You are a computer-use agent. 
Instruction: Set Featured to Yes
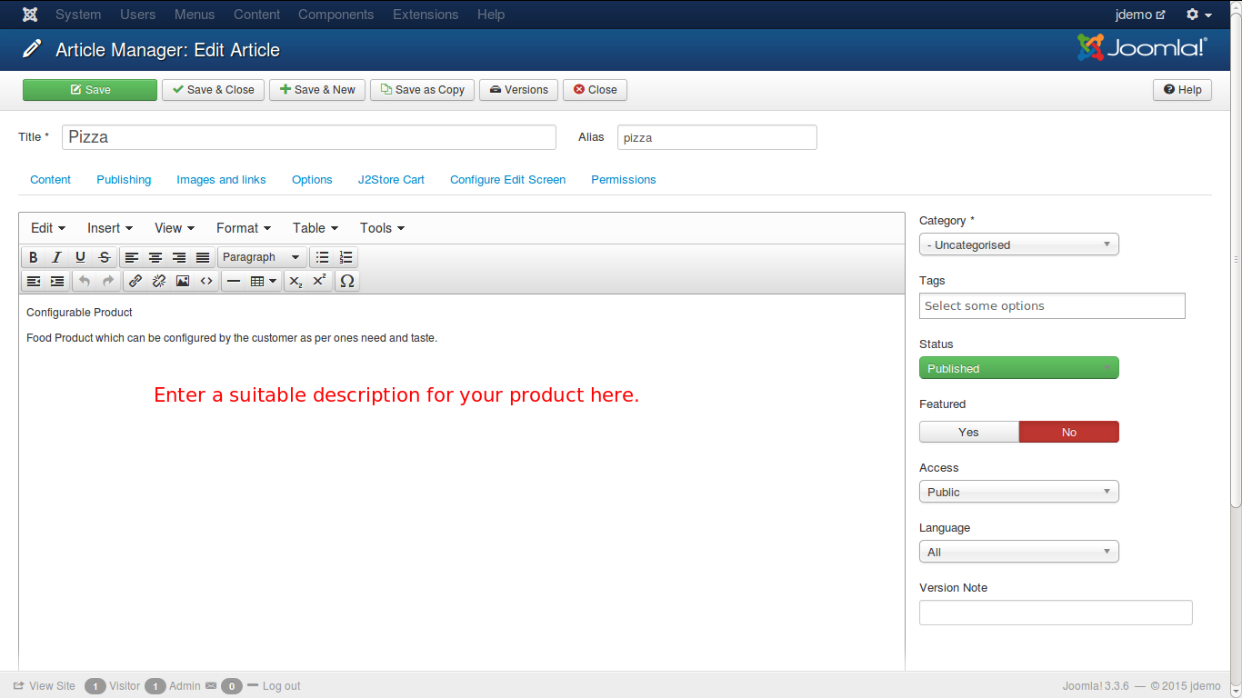click(x=968, y=432)
